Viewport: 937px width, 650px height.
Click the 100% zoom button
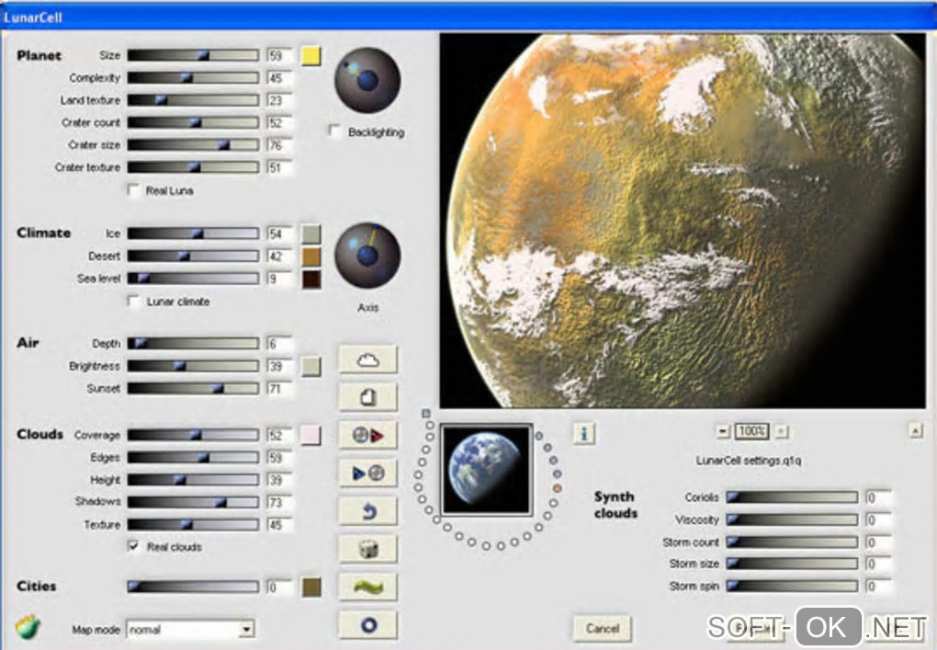tap(751, 431)
